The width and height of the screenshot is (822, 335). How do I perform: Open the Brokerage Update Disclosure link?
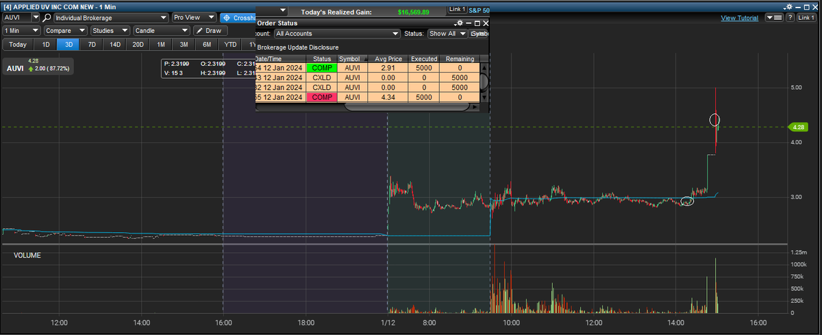click(298, 47)
